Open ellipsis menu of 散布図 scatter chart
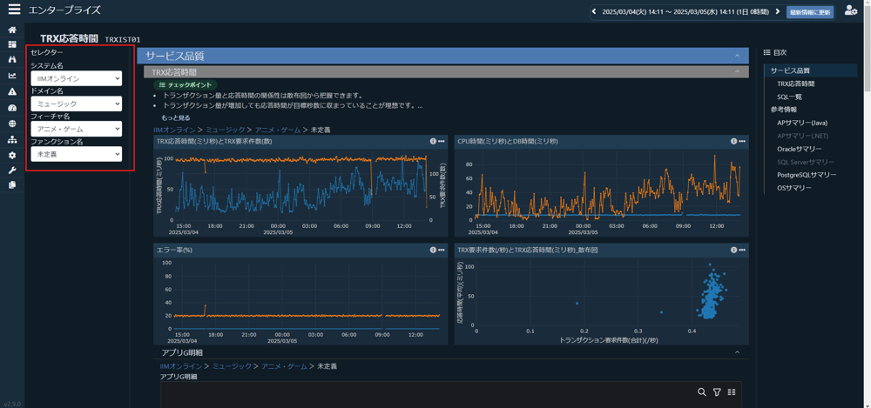This screenshot has width=871, height=408. coord(742,250)
